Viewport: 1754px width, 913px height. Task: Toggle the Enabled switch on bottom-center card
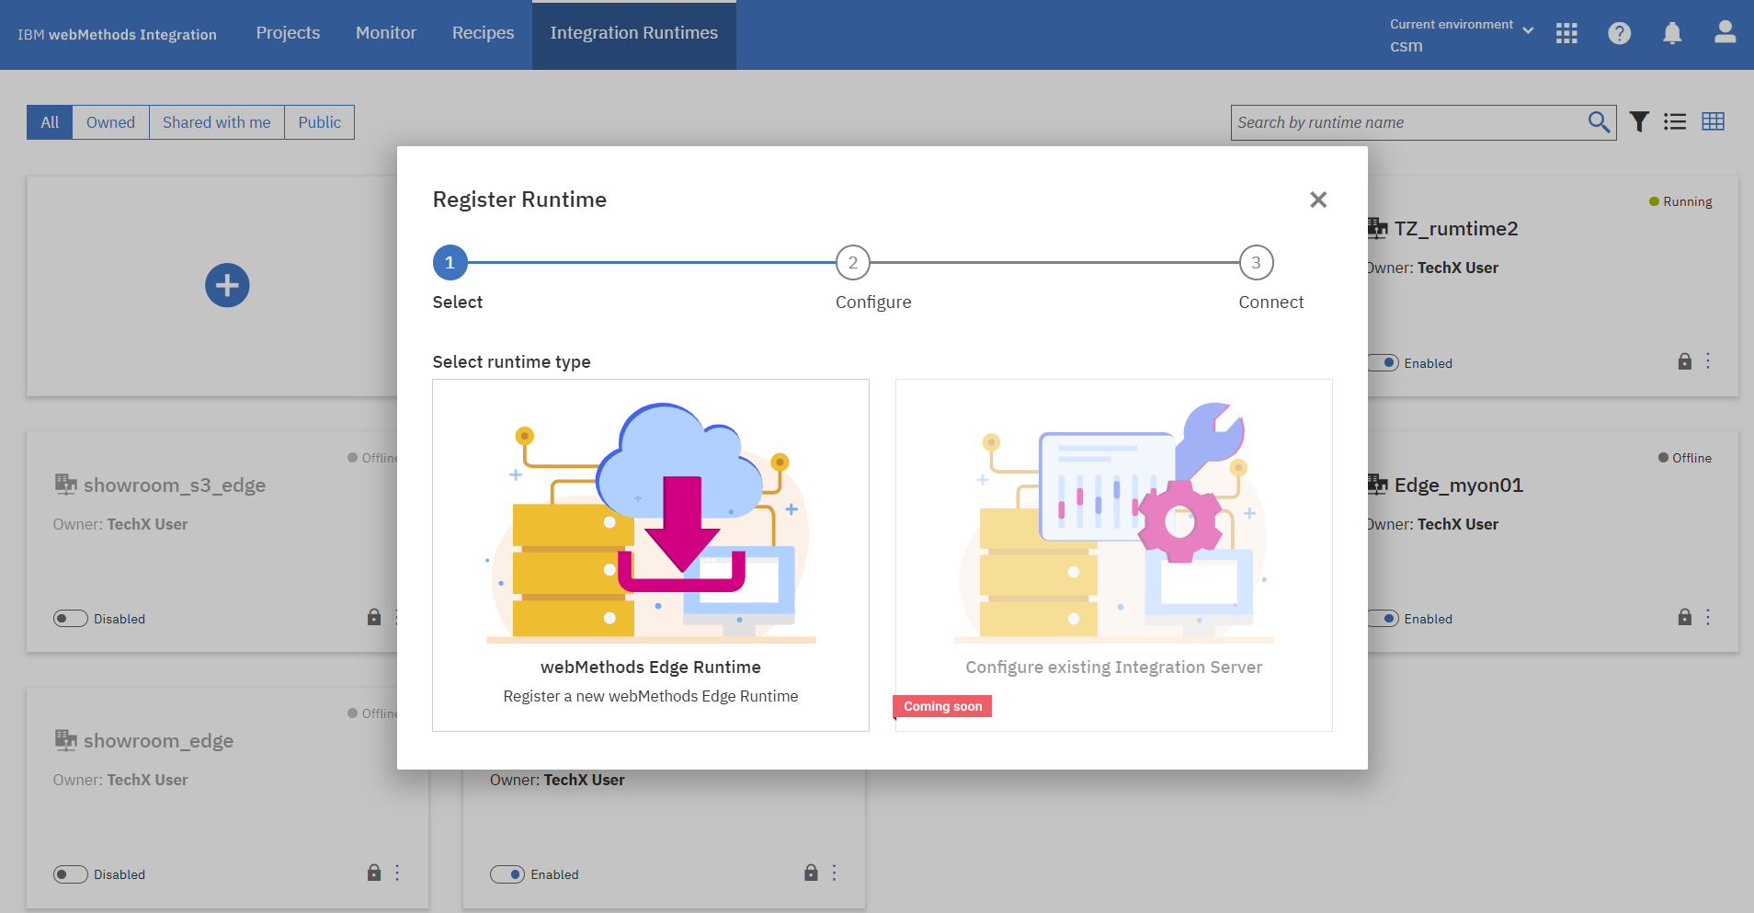507,874
